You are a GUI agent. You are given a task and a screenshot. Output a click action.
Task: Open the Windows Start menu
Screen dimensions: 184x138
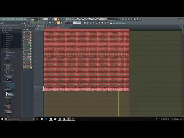click(x=2, y=119)
